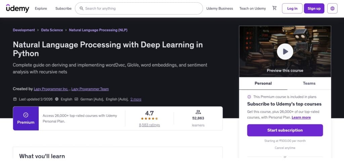Click Subscribe to Udemy's top courses heading
344x161 pixels.
[x=284, y=104]
